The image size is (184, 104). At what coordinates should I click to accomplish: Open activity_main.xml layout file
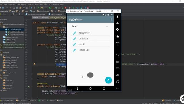pos(11,60)
